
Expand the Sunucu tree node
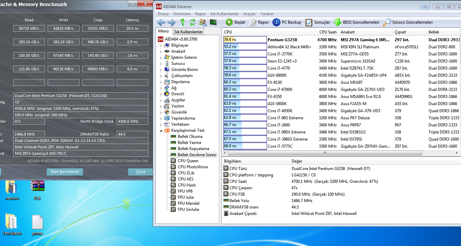[x=161, y=64]
